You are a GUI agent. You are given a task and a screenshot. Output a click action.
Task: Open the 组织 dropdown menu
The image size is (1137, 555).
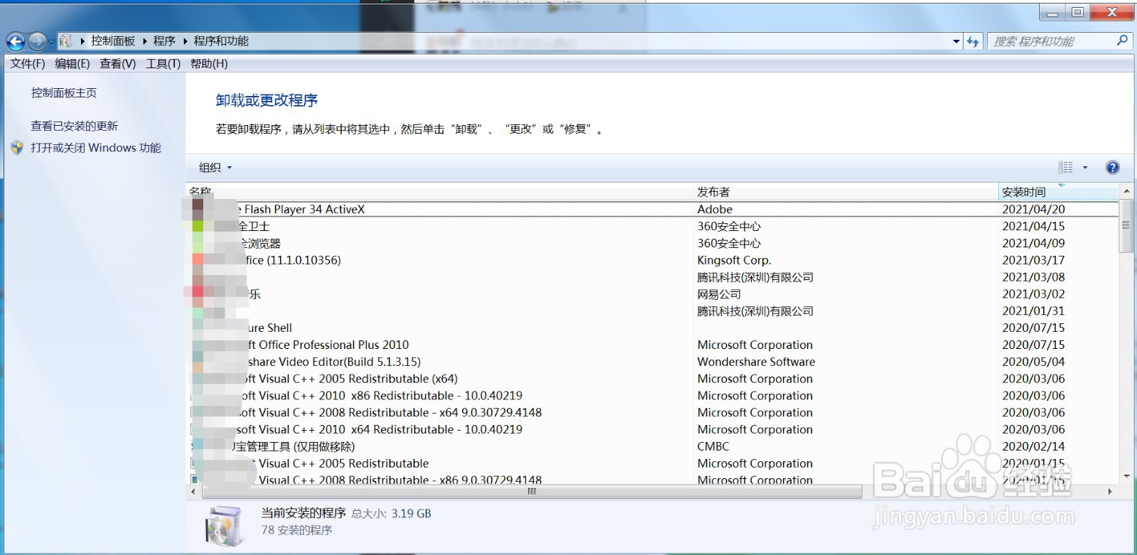click(x=215, y=168)
